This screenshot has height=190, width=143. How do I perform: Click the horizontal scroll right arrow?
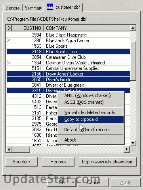(127, 149)
